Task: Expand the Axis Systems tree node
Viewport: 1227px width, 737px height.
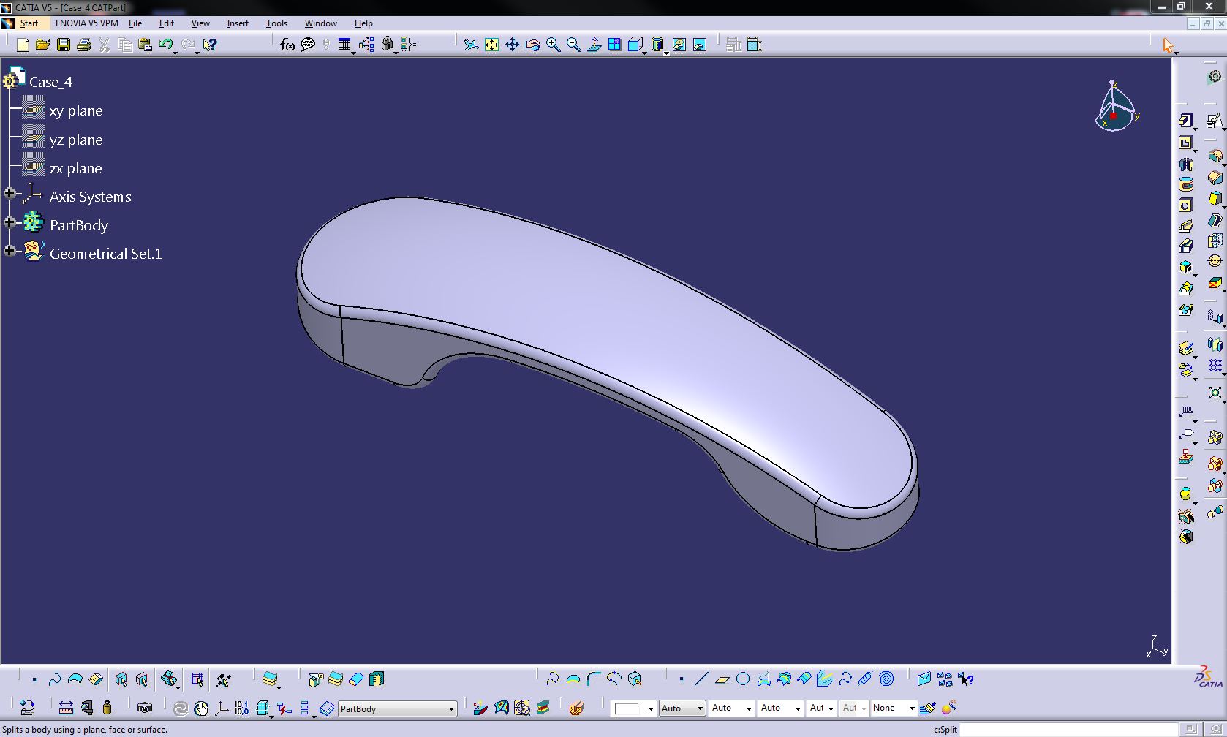Action: [10, 194]
